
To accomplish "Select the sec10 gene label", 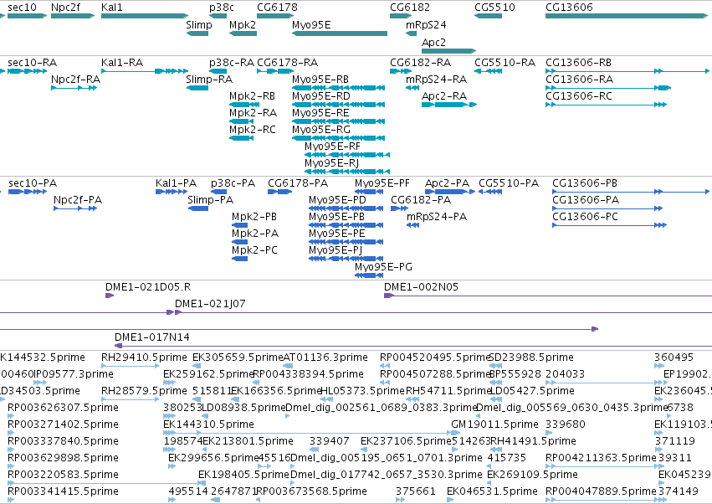I will click(x=23, y=8).
